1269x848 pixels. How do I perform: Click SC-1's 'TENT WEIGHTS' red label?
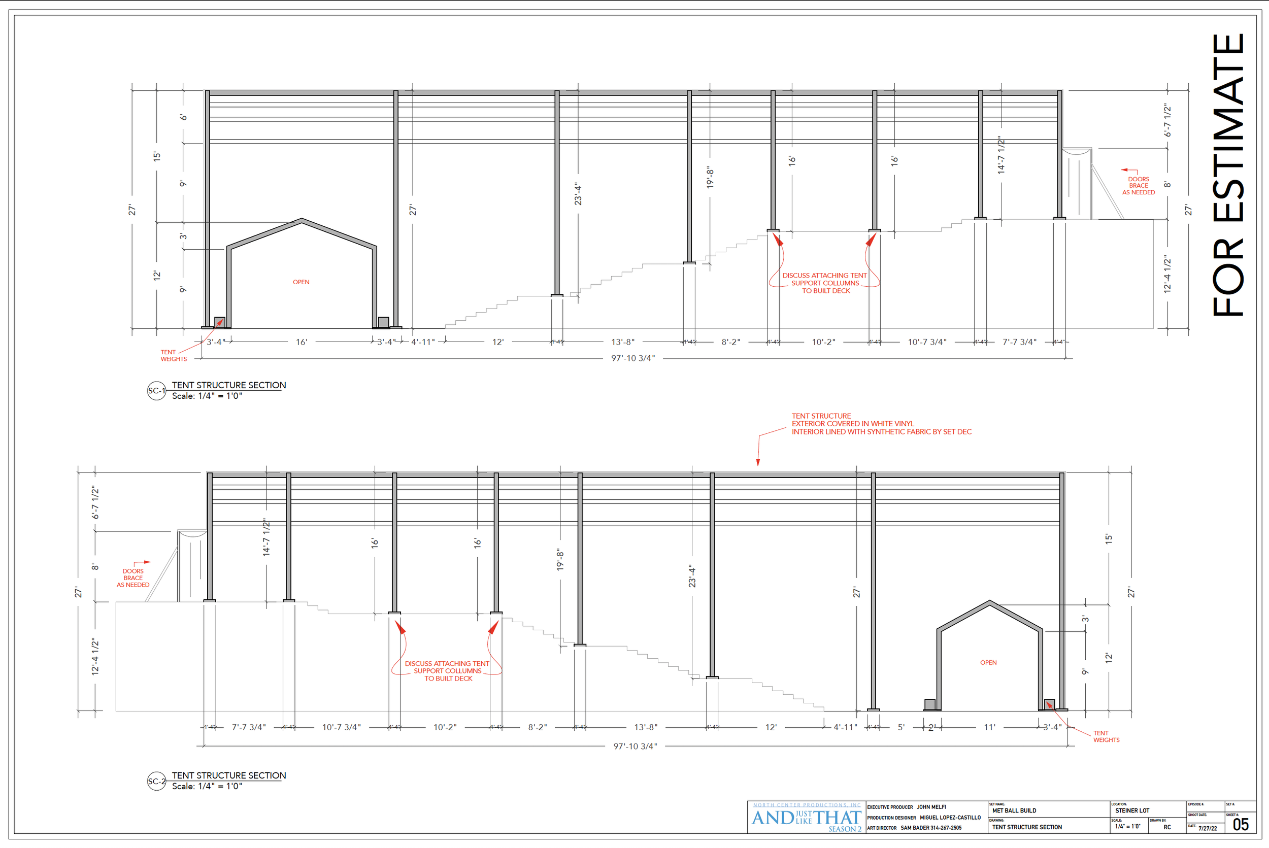pyautogui.click(x=173, y=355)
